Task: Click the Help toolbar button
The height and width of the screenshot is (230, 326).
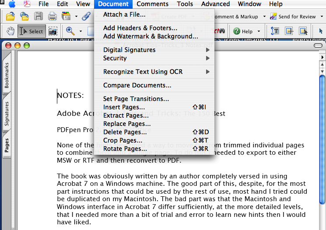Action: click(243, 31)
